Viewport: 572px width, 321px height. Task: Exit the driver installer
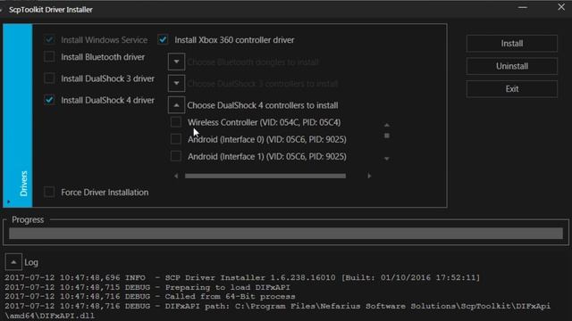(512, 89)
